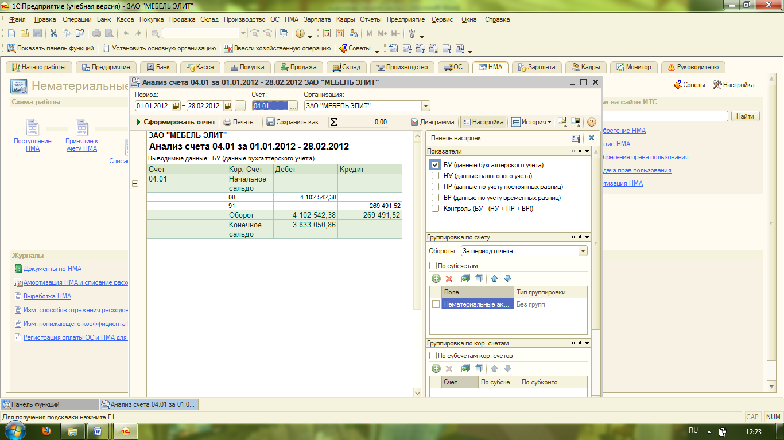
Task: Click the wrench service tools icon
Action: [412, 33]
